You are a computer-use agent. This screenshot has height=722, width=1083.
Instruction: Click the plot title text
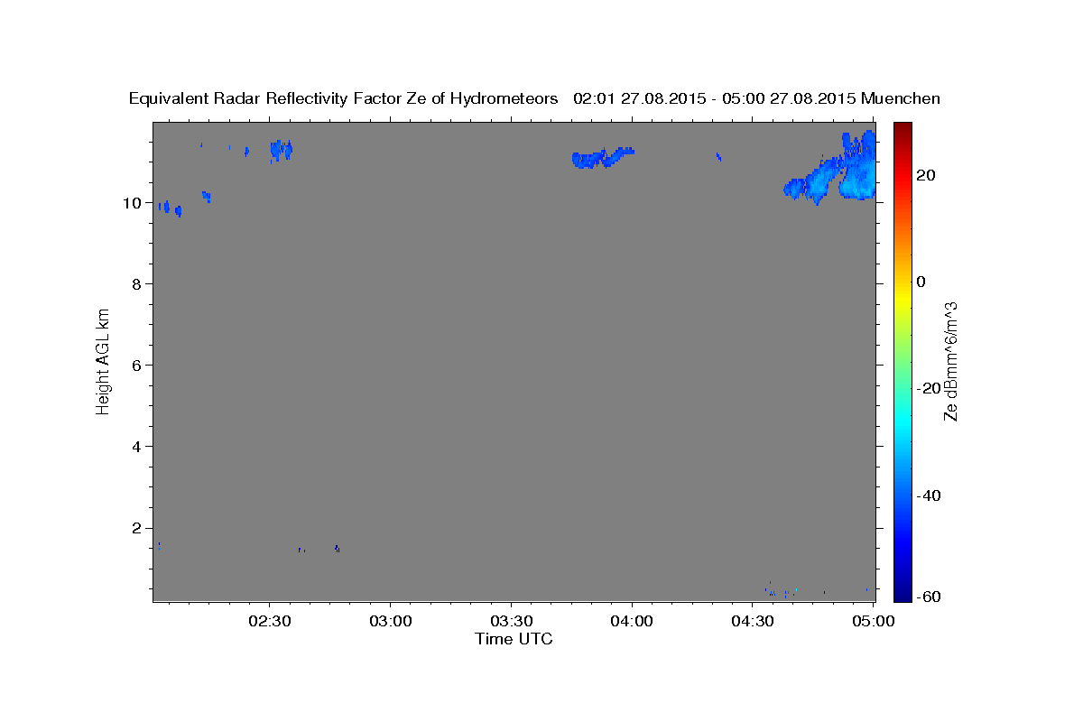click(x=534, y=98)
